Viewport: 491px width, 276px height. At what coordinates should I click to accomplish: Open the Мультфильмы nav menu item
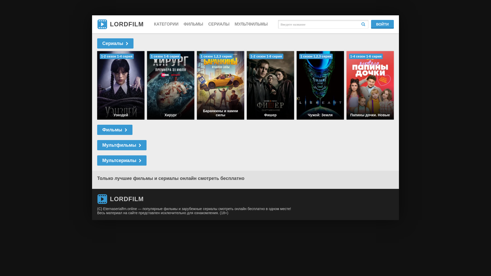251,24
